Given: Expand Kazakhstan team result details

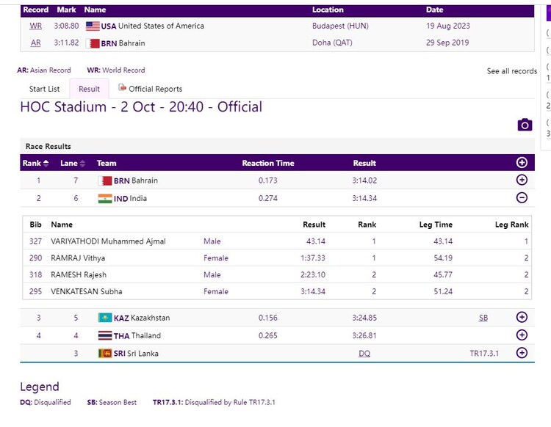Looking at the screenshot, I should point(522,318).
